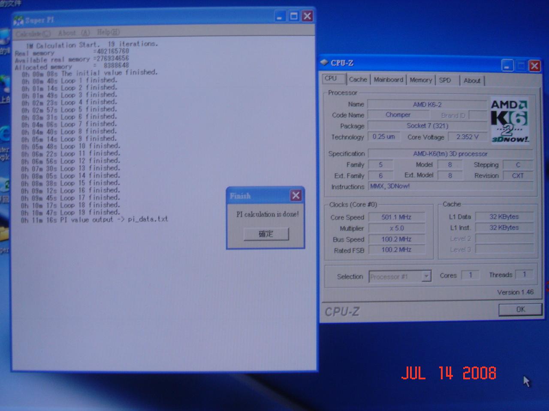Minimize the Super PI window
The width and height of the screenshot is (549, 411).
tap(280, 17)
